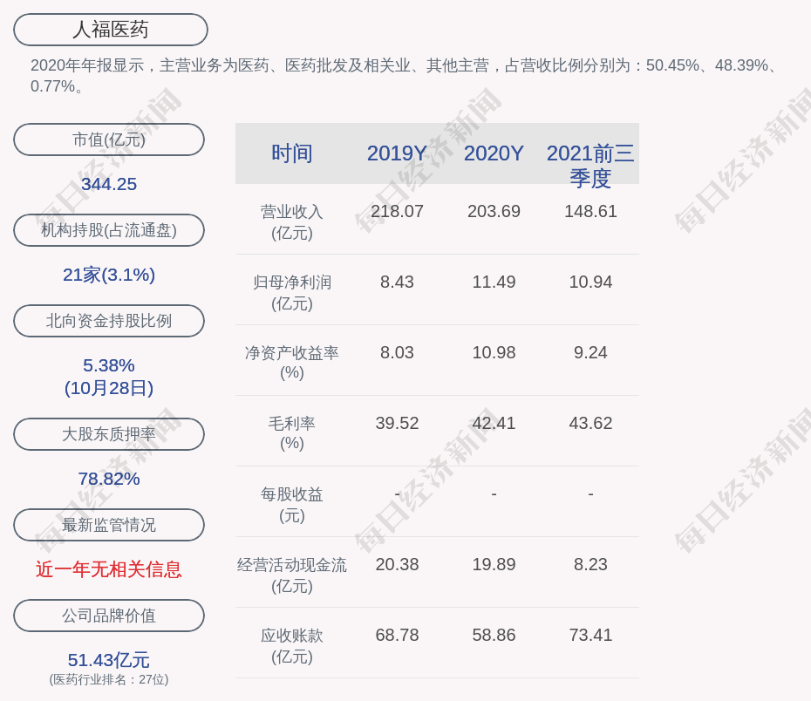Select receivables value 58.86
Viewport: 811px width, 701px height.
[494, 636]
